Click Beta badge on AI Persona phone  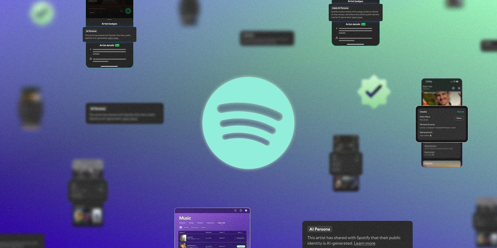coord(117,45)
